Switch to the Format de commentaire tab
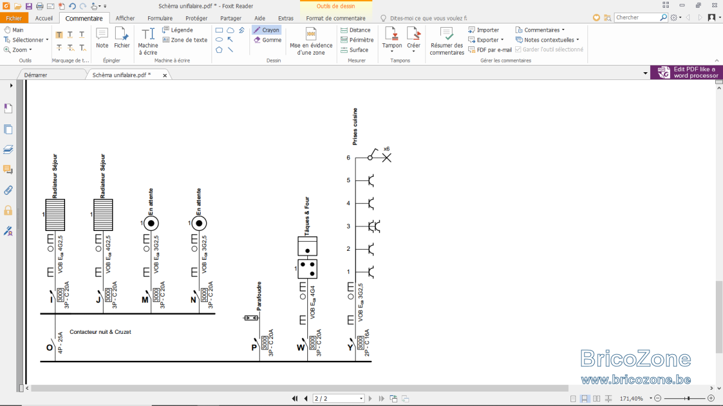Viewport: 723px width, 406px height. coord(336,18)
